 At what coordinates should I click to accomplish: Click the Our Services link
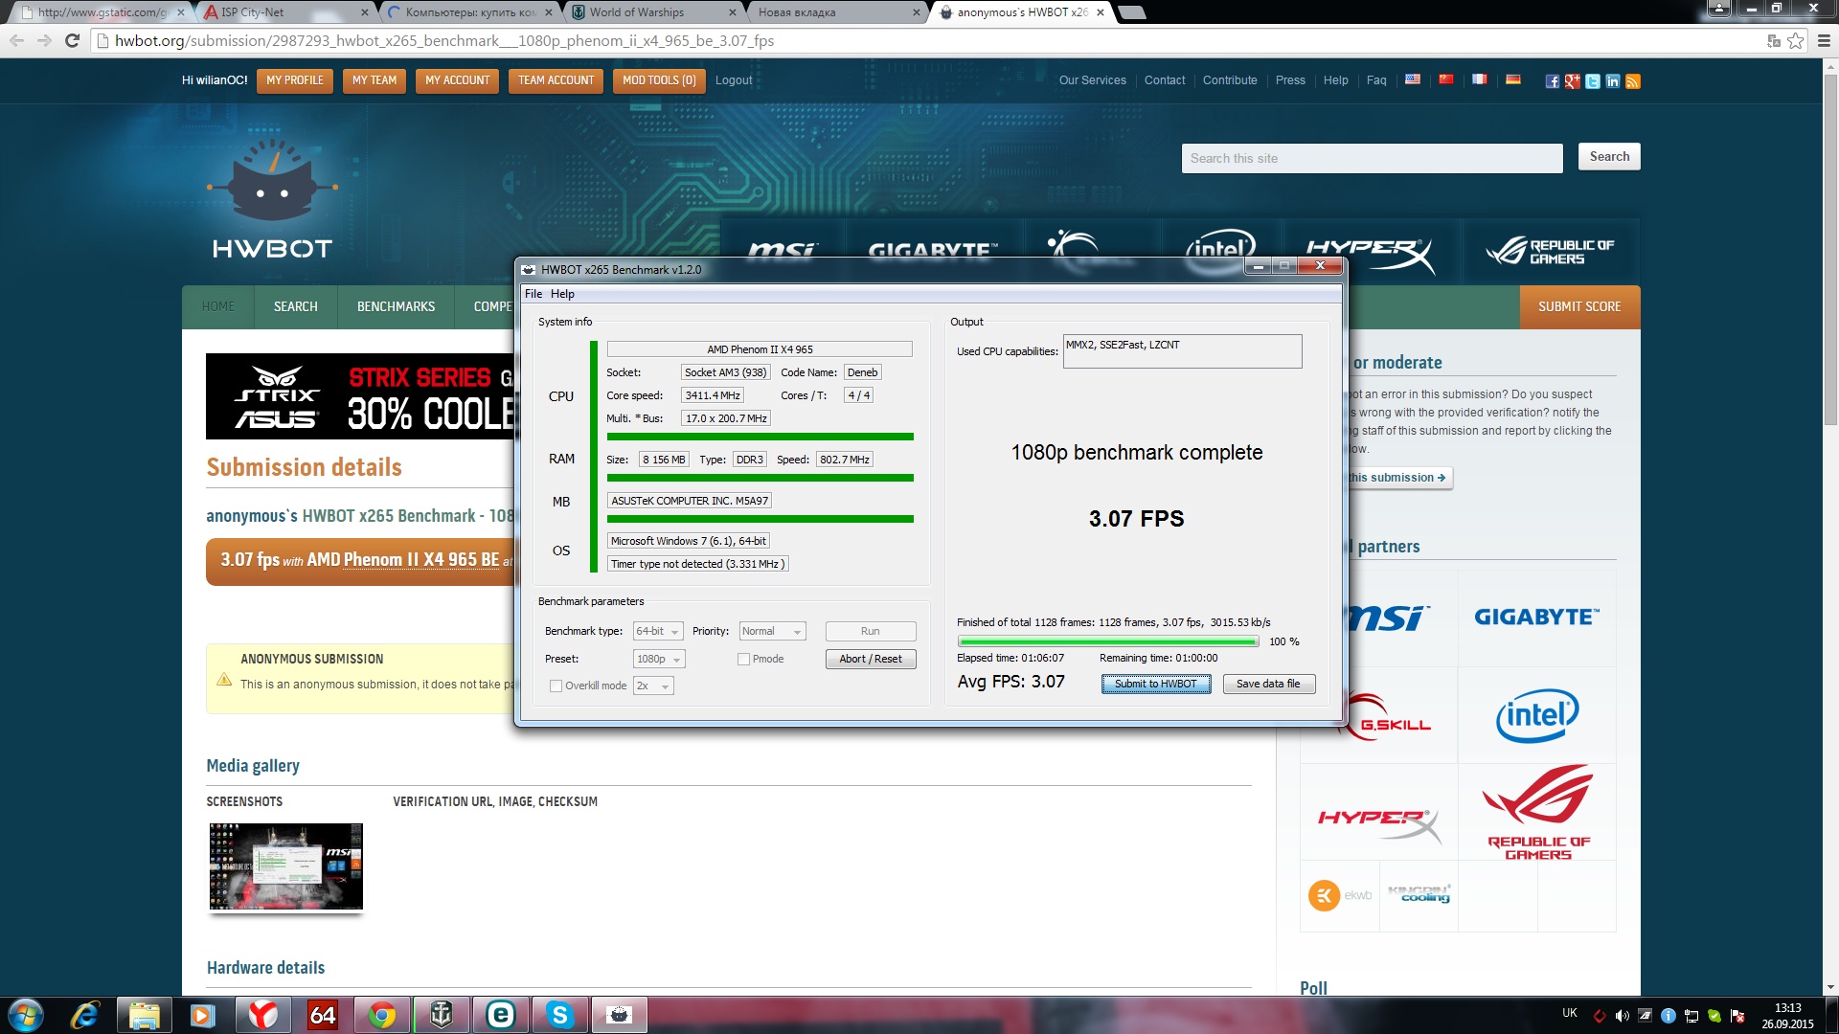(x=1092, y=80)
